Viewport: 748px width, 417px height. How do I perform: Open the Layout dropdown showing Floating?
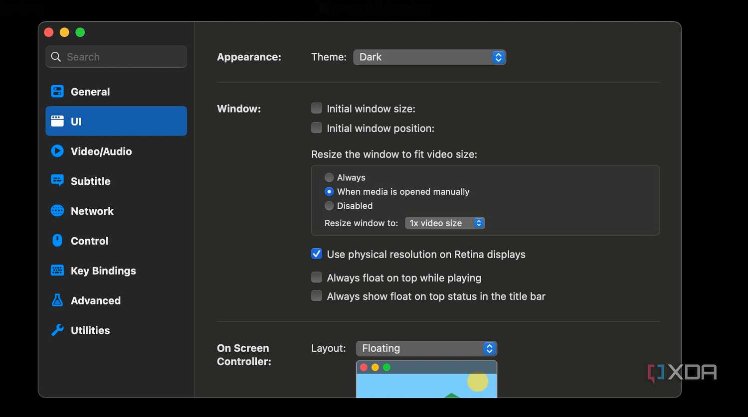click(x=426, y=348)
